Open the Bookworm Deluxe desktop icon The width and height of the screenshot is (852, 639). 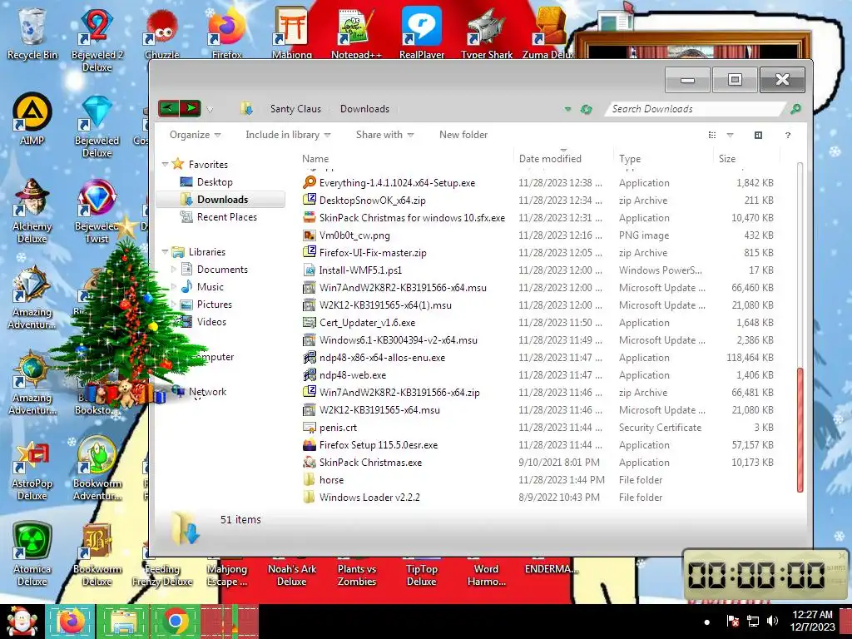(97, 553)
